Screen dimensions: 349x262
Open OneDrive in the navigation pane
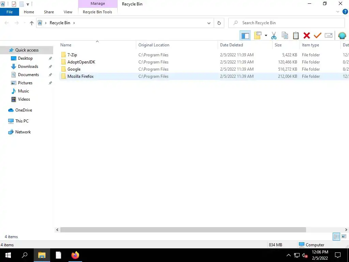[x=24, y=110]
